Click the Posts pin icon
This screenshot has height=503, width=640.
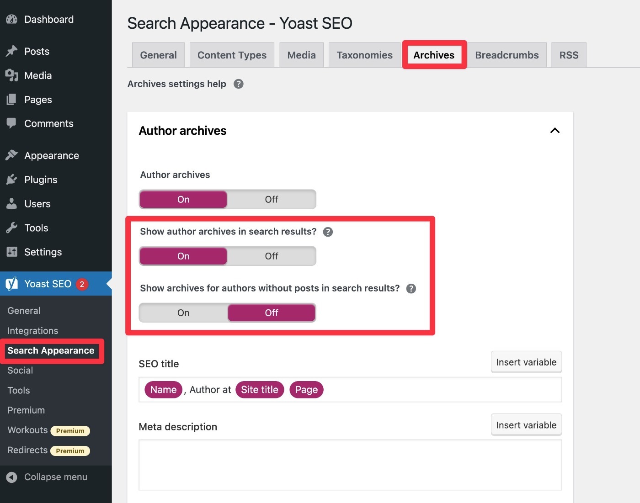[12, 51]
